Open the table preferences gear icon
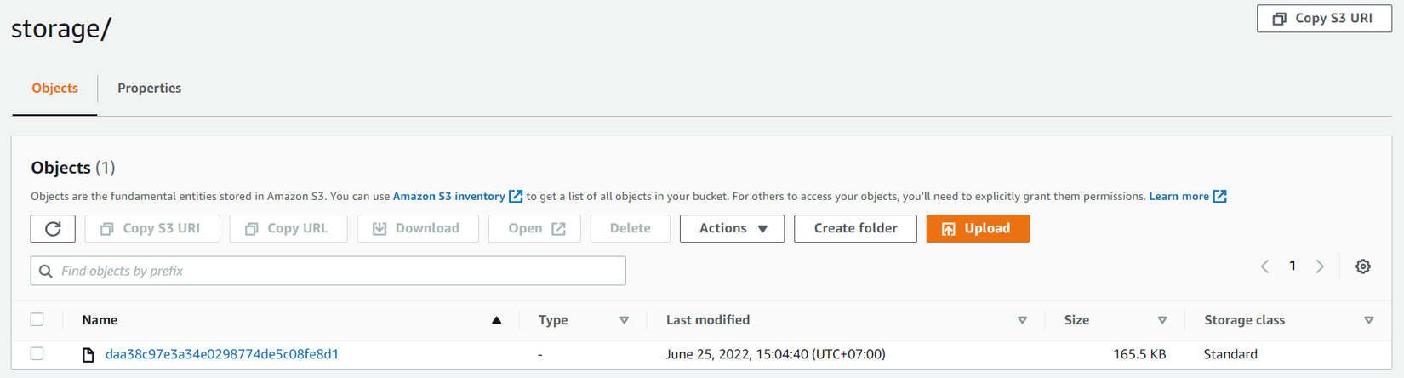 [x=1362, y=266]
